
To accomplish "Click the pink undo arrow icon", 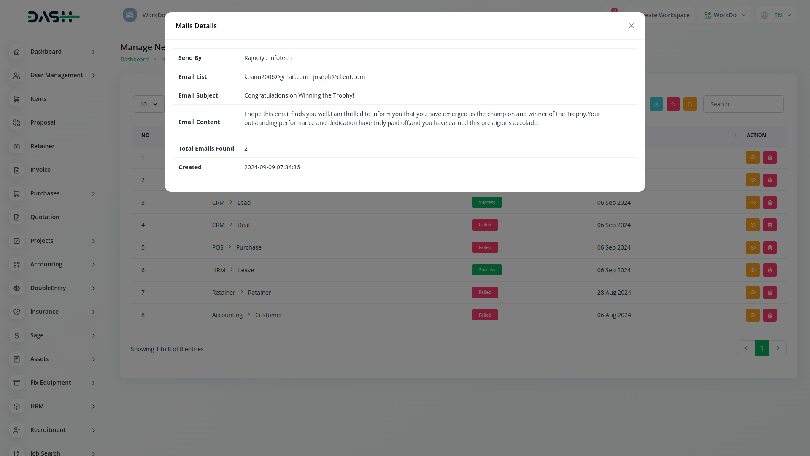I will 673,104.
